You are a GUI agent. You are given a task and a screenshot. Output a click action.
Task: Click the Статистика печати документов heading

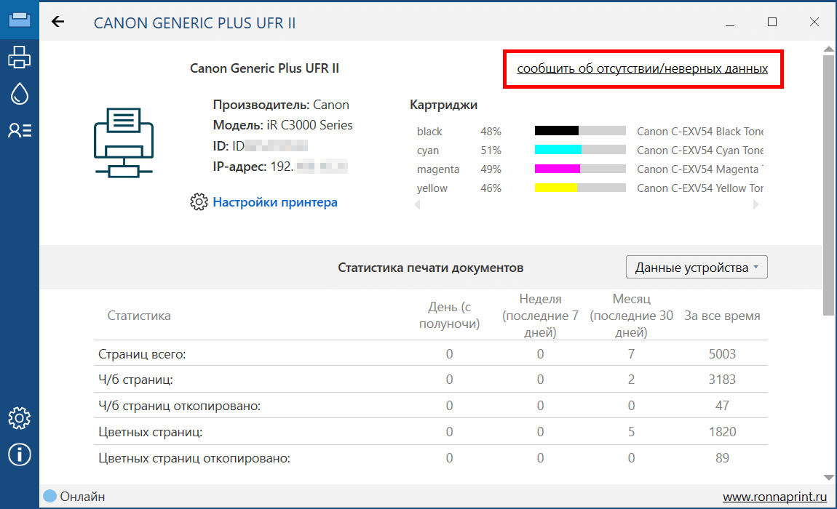430,268
